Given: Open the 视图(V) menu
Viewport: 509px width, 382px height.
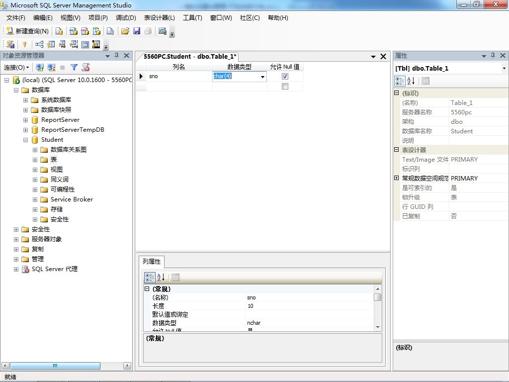Looking at the screenshot, I should point(71,18).
